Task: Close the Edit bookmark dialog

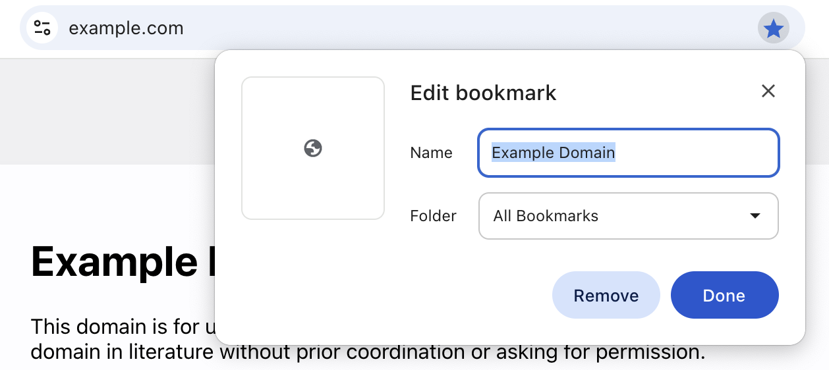Action: pos(768,91)
